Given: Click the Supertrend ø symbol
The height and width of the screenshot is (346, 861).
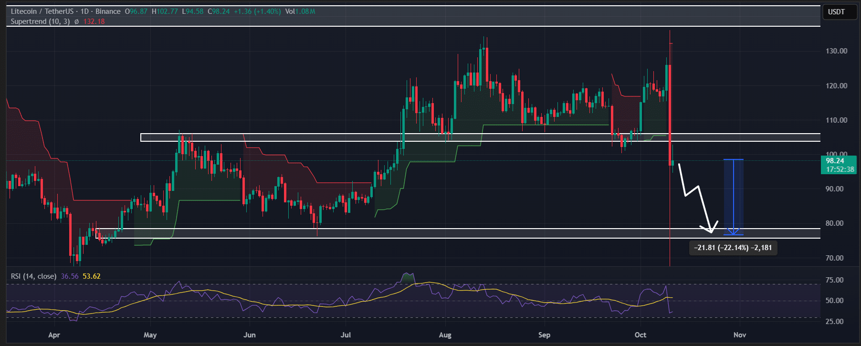Looking at the screenshot, I should pyautogui.click(x=76, y=22).
